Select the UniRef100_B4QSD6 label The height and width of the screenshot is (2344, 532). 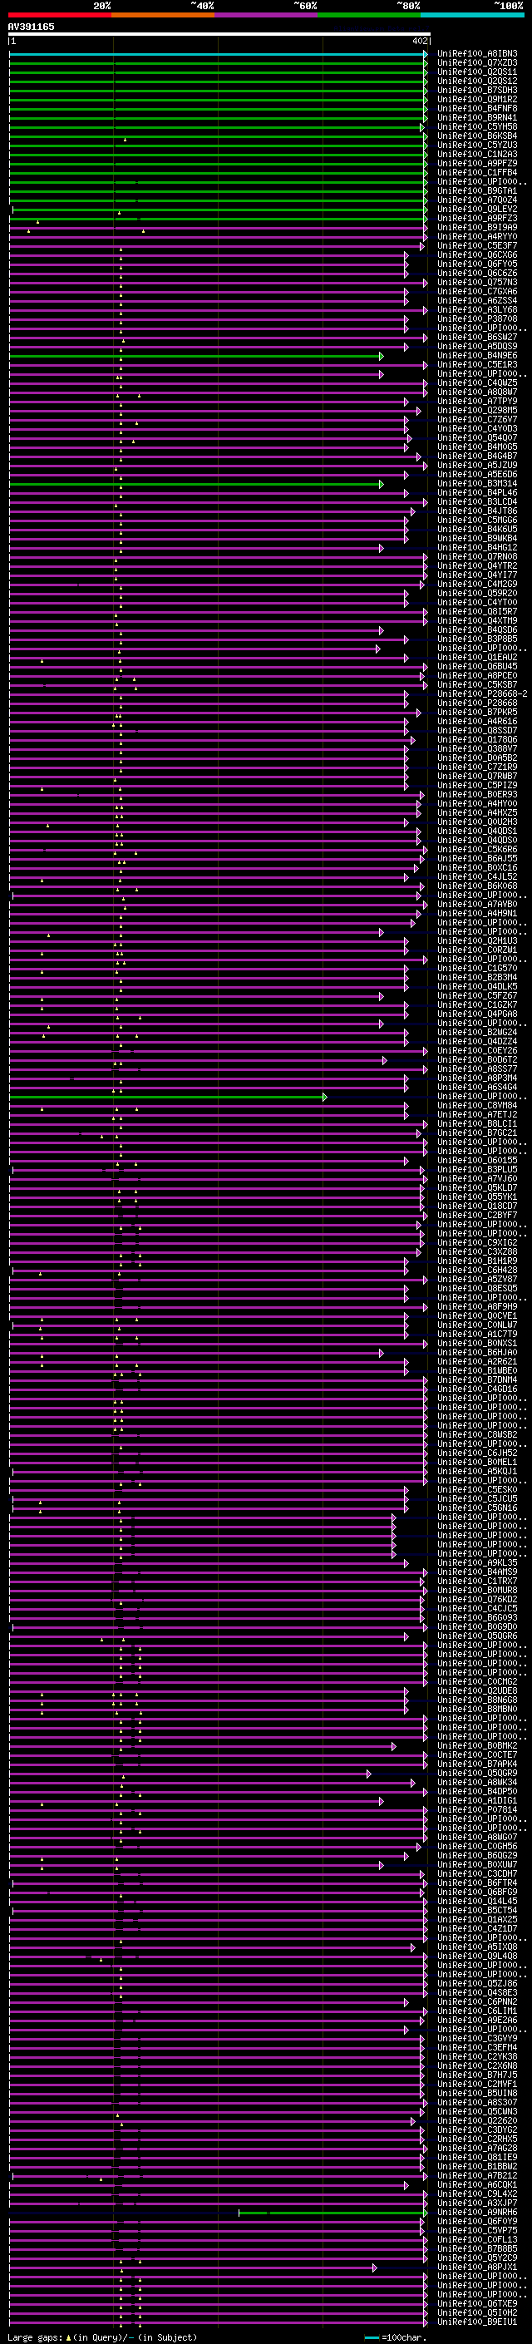click(477, 629)
